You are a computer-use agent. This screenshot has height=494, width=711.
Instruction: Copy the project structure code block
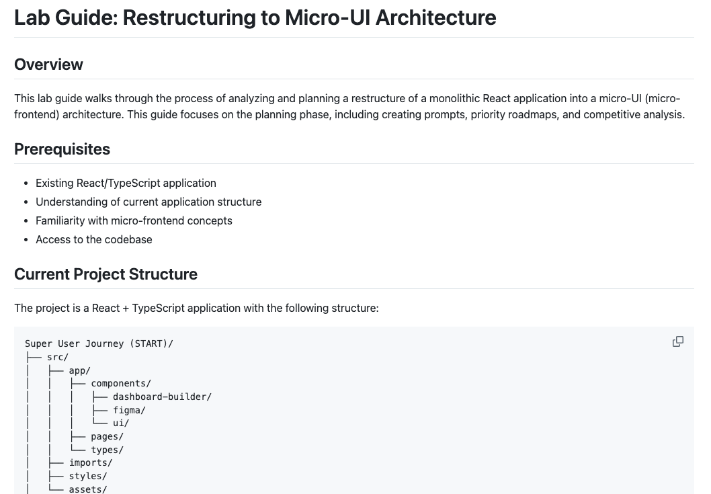[x=677, y=341]
